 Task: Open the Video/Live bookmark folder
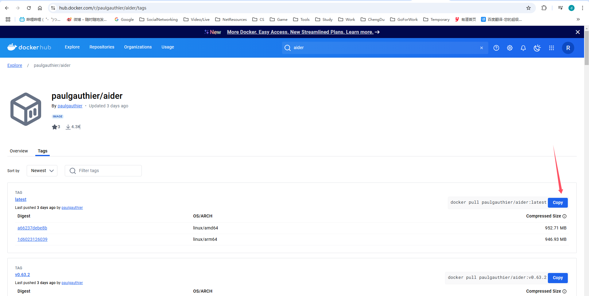pyautogui.click(x=196, y=19)
